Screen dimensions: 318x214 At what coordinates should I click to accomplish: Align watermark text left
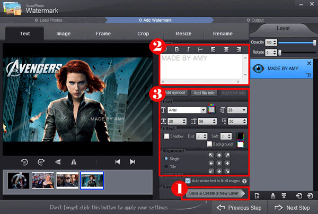coord(213,49)
